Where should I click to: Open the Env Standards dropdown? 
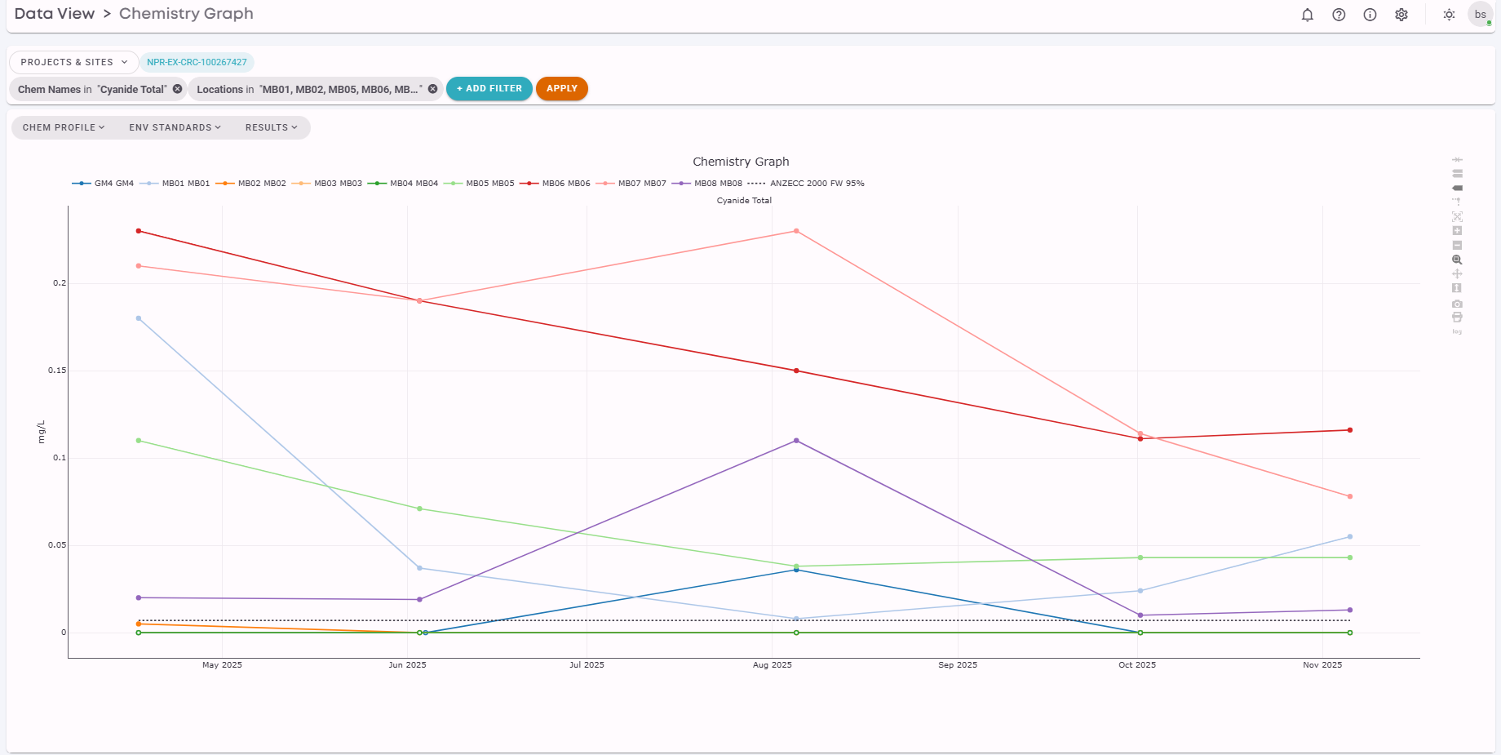(175, 127)
